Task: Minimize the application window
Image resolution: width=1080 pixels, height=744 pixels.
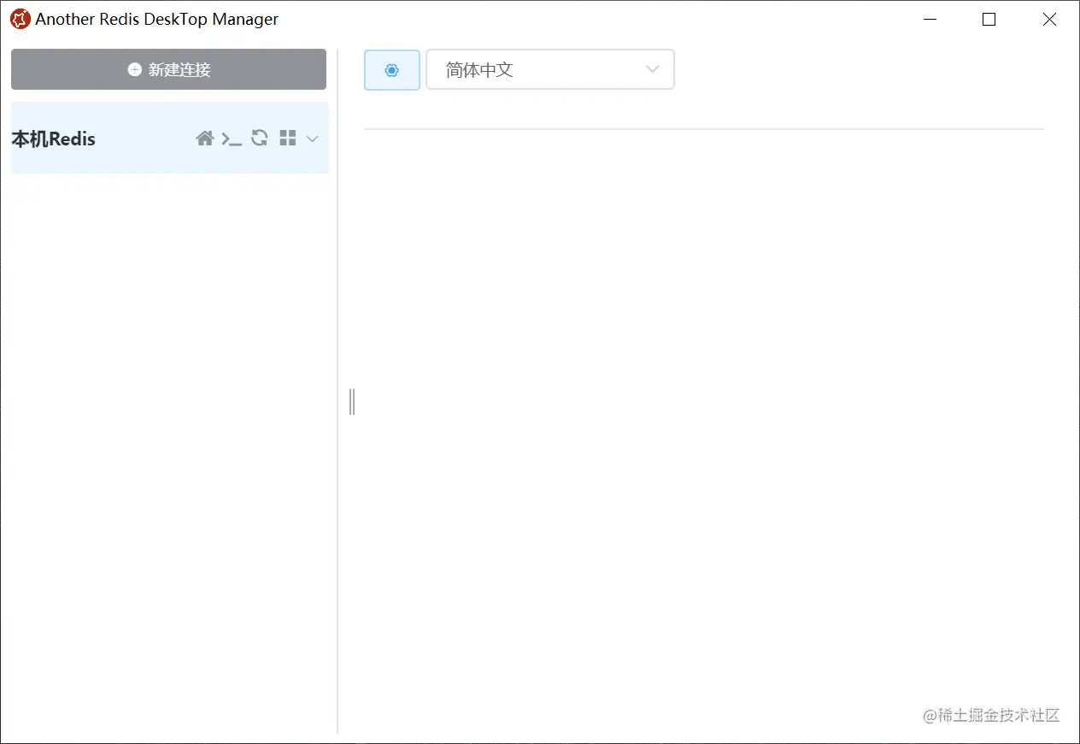Action: click(930, 19)
